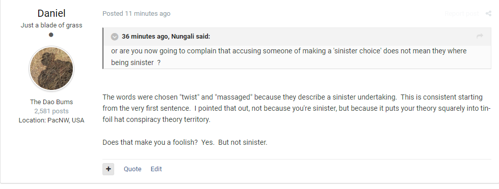
Task: Click Daniel's shadow-on-grass avatar
Action: click(51, 69)
